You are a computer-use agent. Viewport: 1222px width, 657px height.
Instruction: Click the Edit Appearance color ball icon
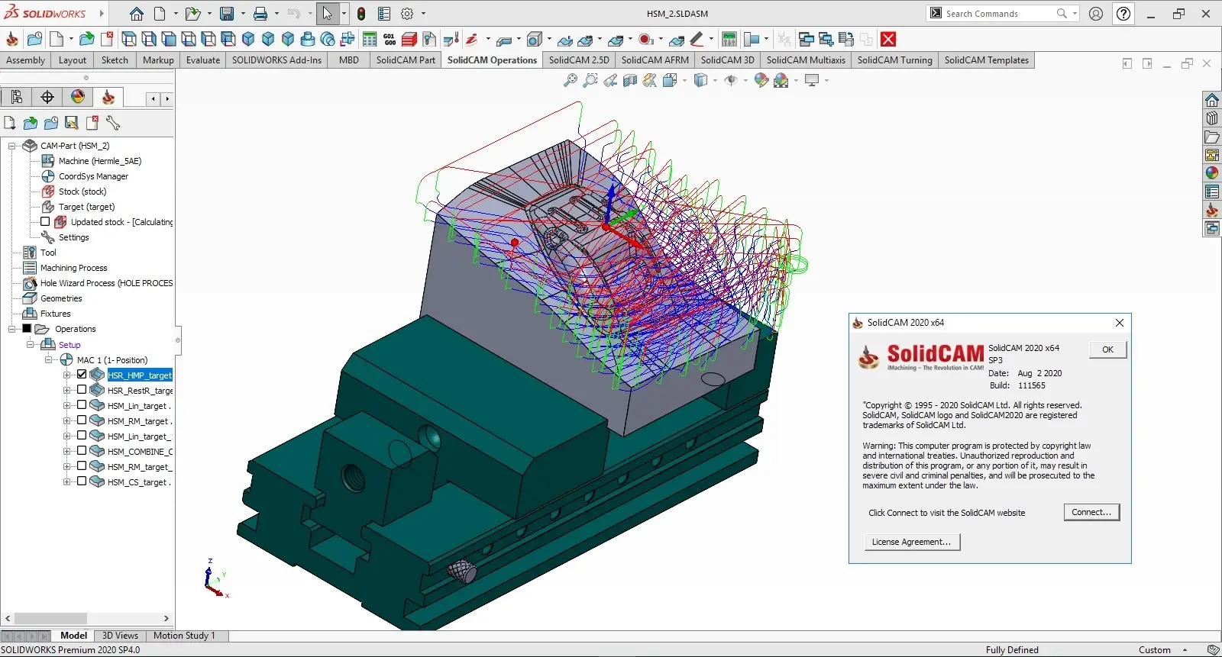(x=761, y=80)
